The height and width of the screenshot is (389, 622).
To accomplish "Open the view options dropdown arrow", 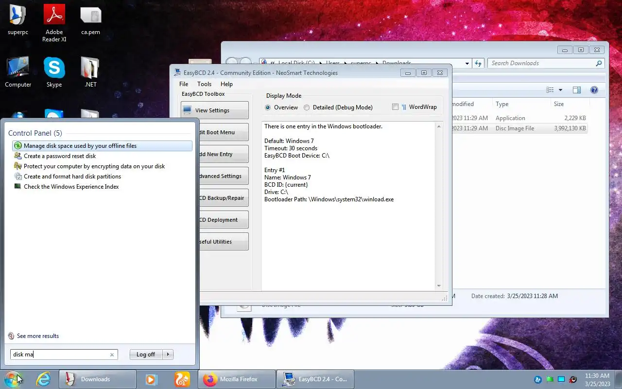I will tap(560, 90).
